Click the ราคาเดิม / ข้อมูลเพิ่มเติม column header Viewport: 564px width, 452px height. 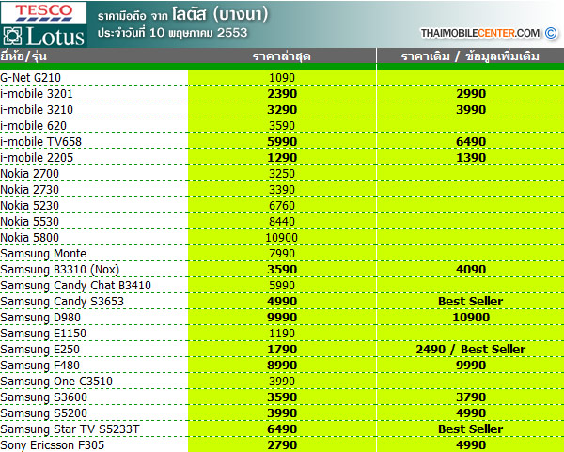(470, 56)
